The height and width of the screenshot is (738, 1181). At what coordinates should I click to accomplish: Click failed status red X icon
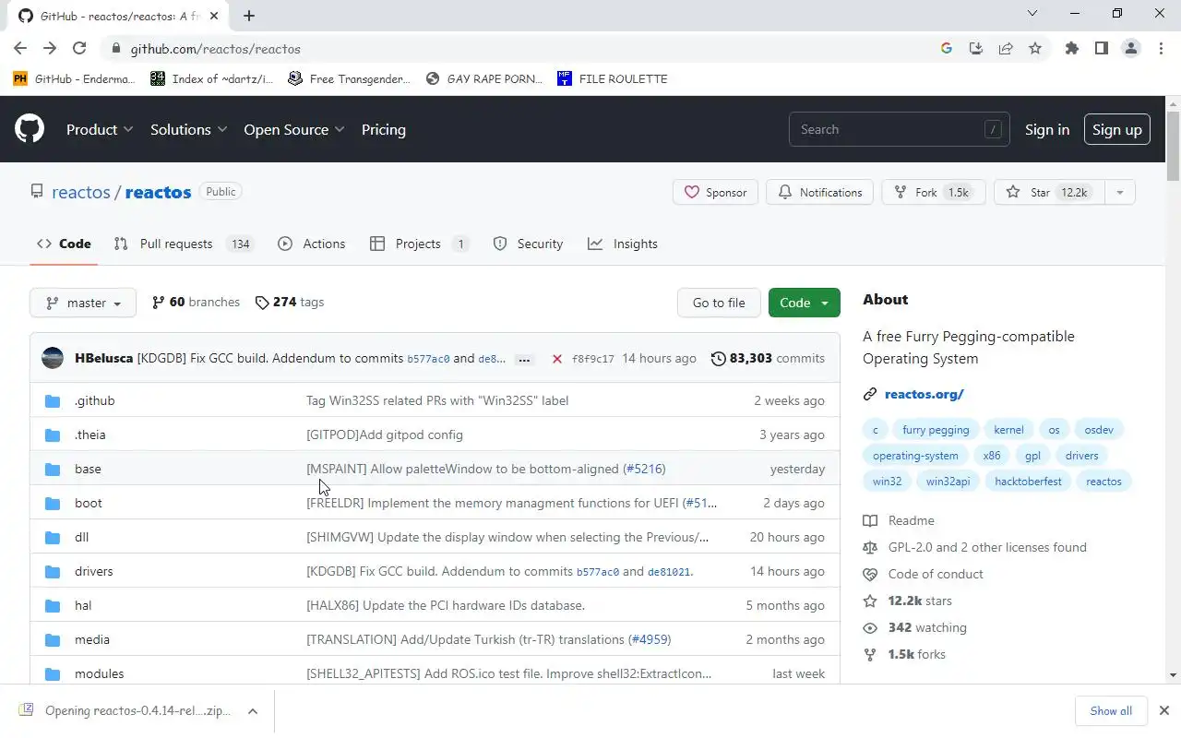click(x=557, y=359)
